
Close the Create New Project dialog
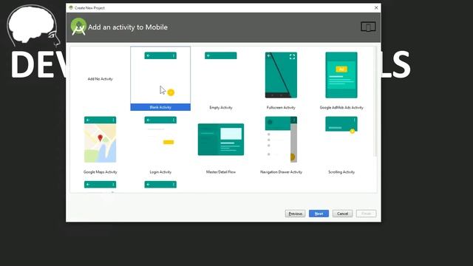coord(376,8)
